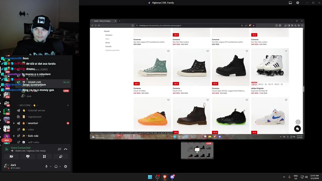
Task: Show hidden icons in the system tray
Action: tap(284, 177)
